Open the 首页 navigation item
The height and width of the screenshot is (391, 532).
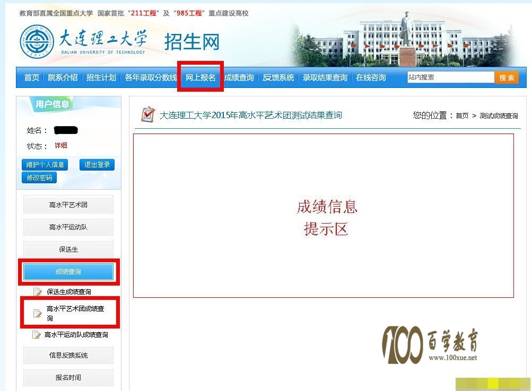pyautogui.click(x=32, y=77)
